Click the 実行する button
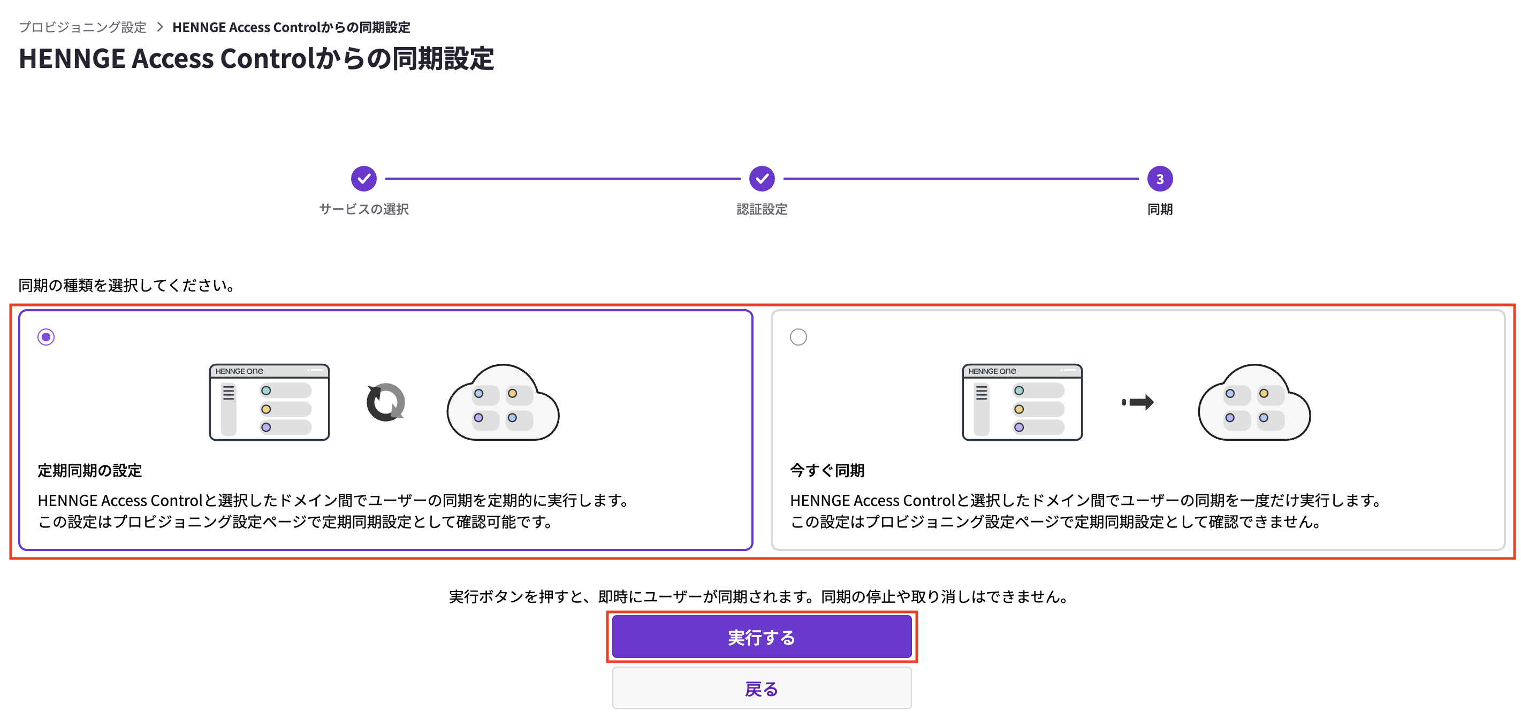Image resolution: width=1521 pixels, height=720 pixels. (762, 637)
